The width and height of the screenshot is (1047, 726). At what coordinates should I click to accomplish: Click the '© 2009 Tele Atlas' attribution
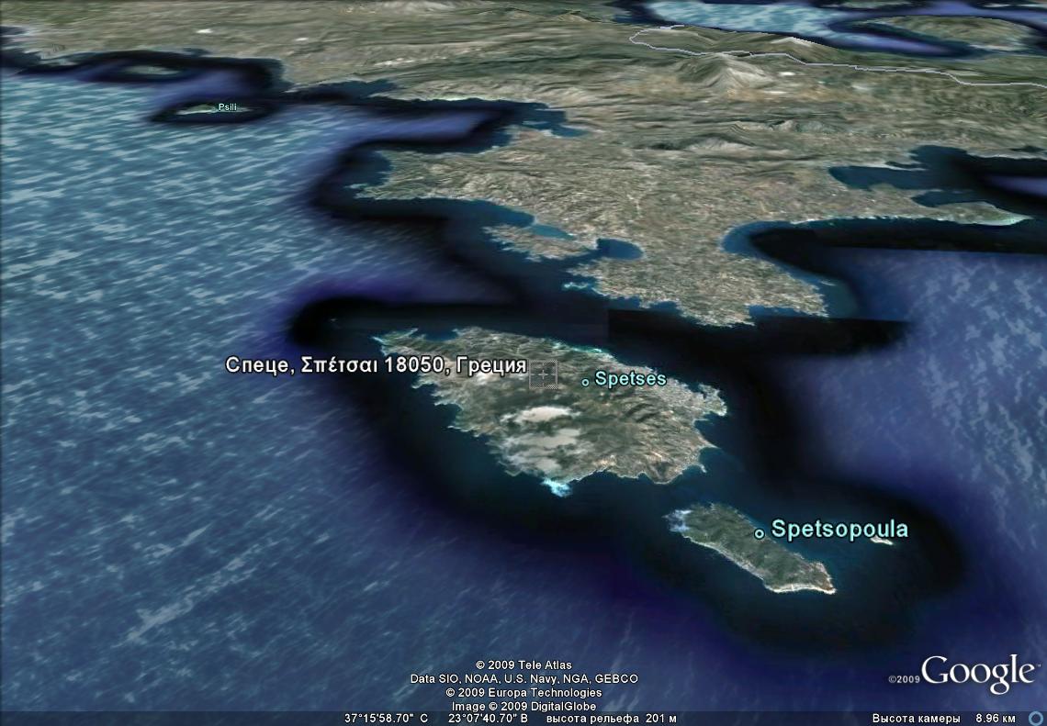click(523, 665)
